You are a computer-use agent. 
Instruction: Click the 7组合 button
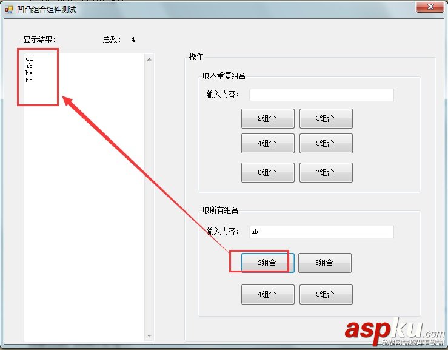326,172
